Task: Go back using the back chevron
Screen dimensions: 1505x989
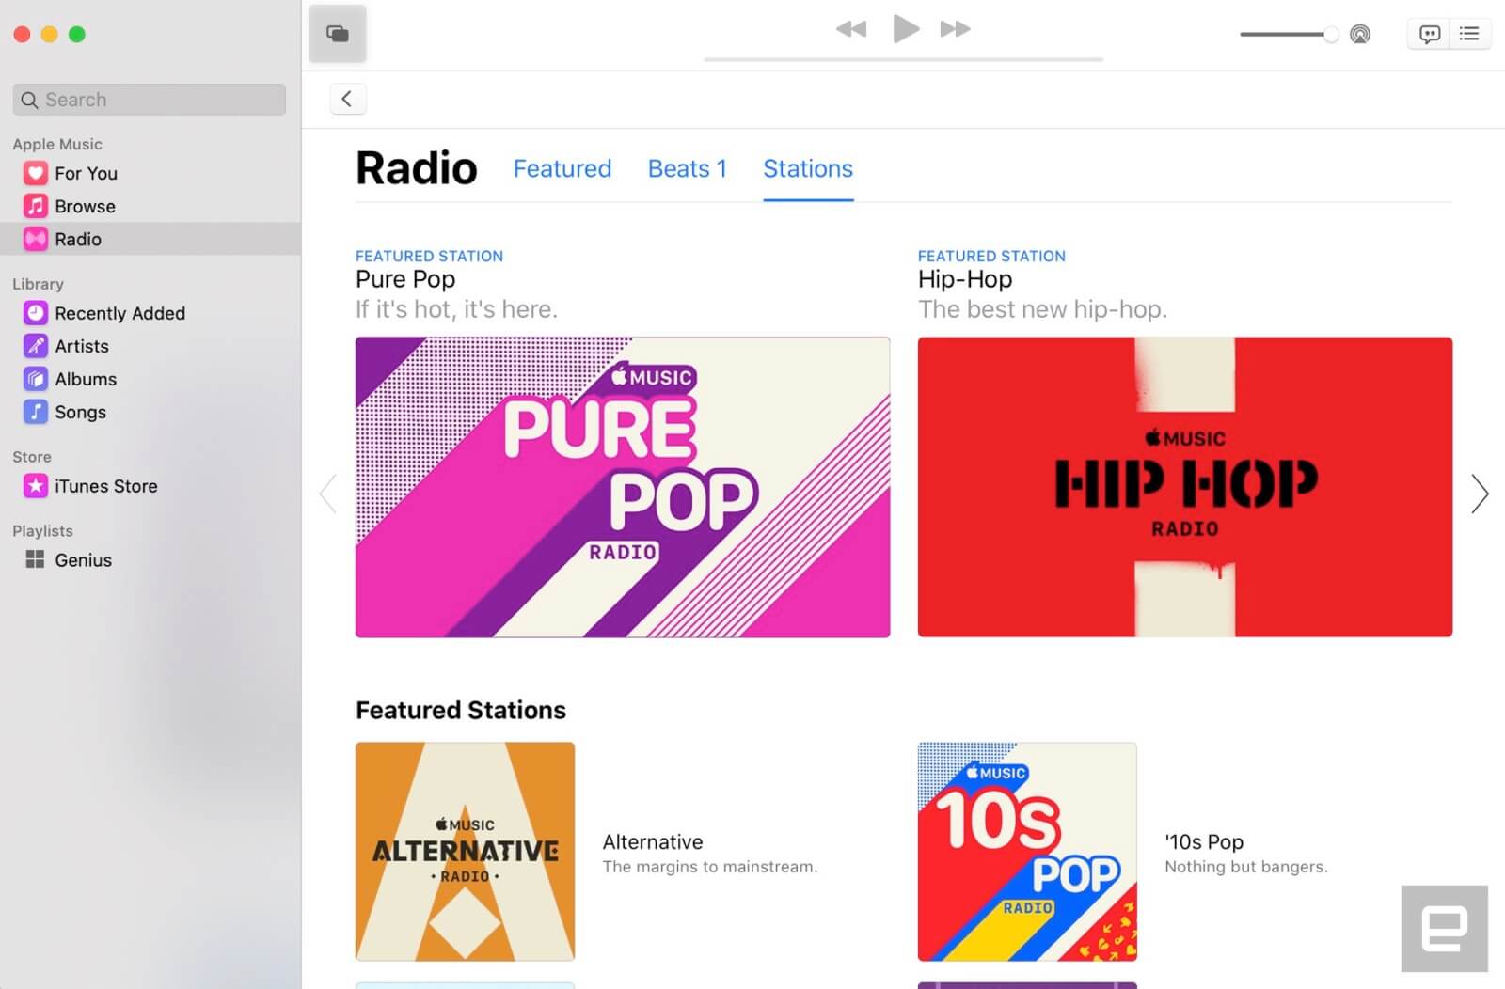Action: click(x=347, y=99)
